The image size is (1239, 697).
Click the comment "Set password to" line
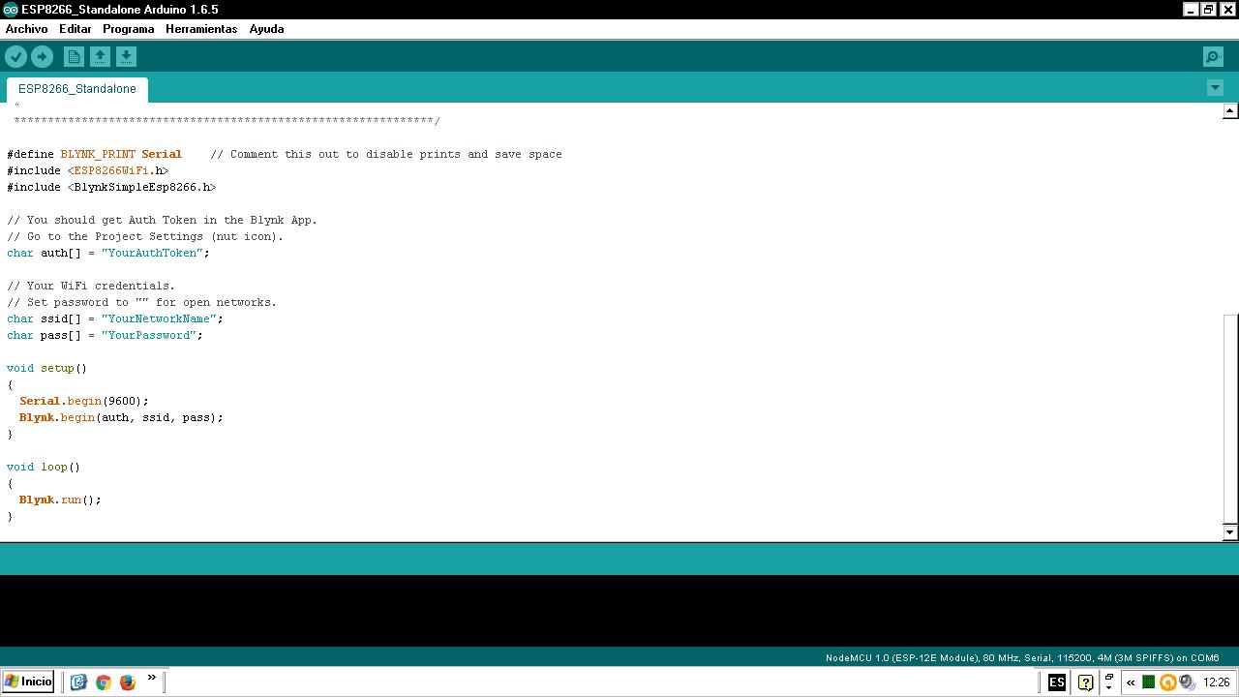tap(141, 302)
